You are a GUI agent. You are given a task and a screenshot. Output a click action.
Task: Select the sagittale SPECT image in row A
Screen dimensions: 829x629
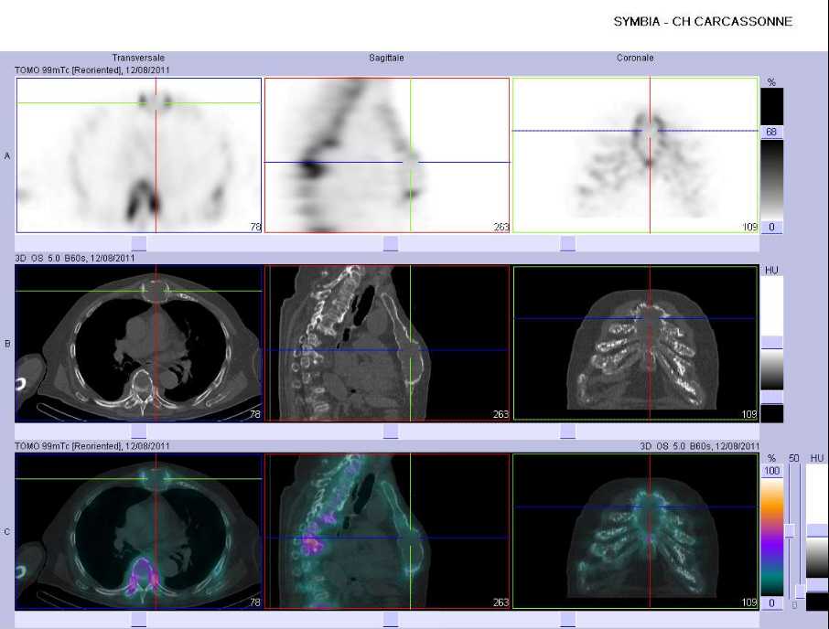click(x=387, y=155)
